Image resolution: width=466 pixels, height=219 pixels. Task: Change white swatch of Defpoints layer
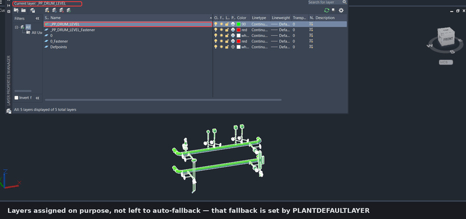238,47
